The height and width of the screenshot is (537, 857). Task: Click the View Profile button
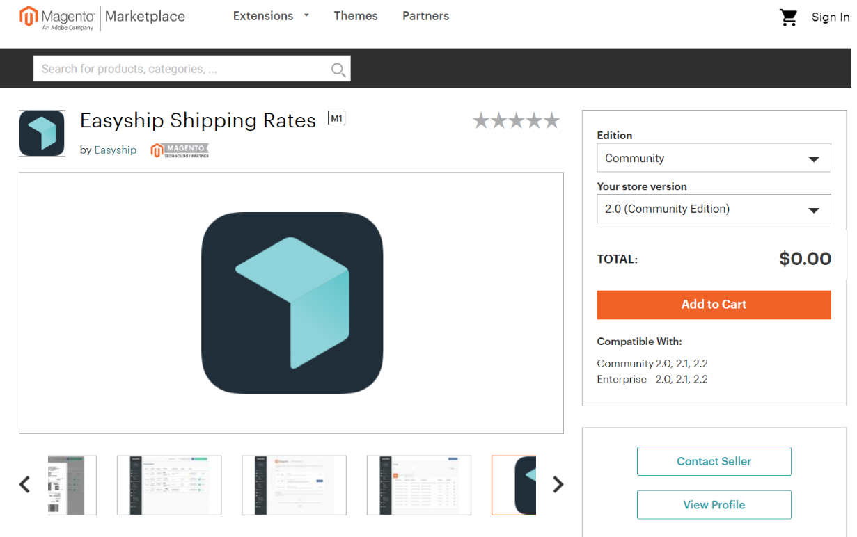tap(714, 505)
